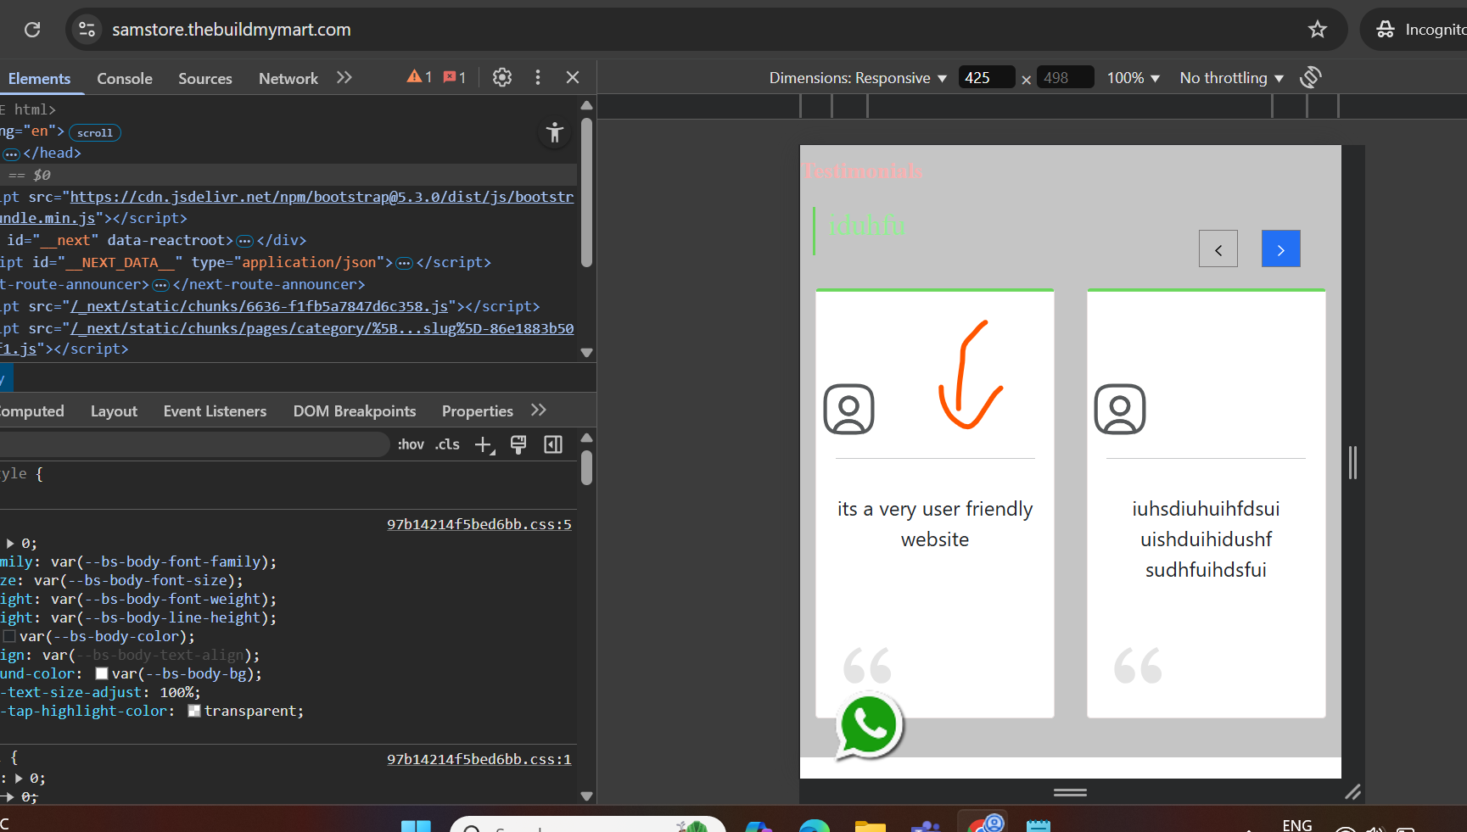1467x832 pixels.
Task: Open Windows Start button on taskbar
Action: pos(416,825)
